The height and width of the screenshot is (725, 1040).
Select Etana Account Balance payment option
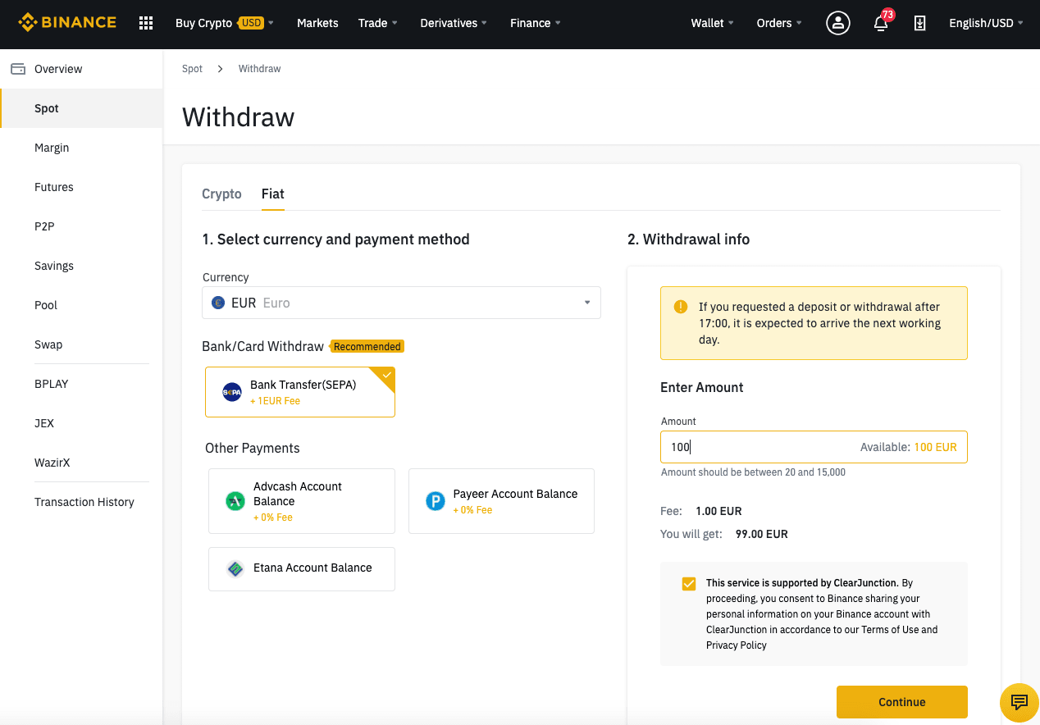coord(302,569)
